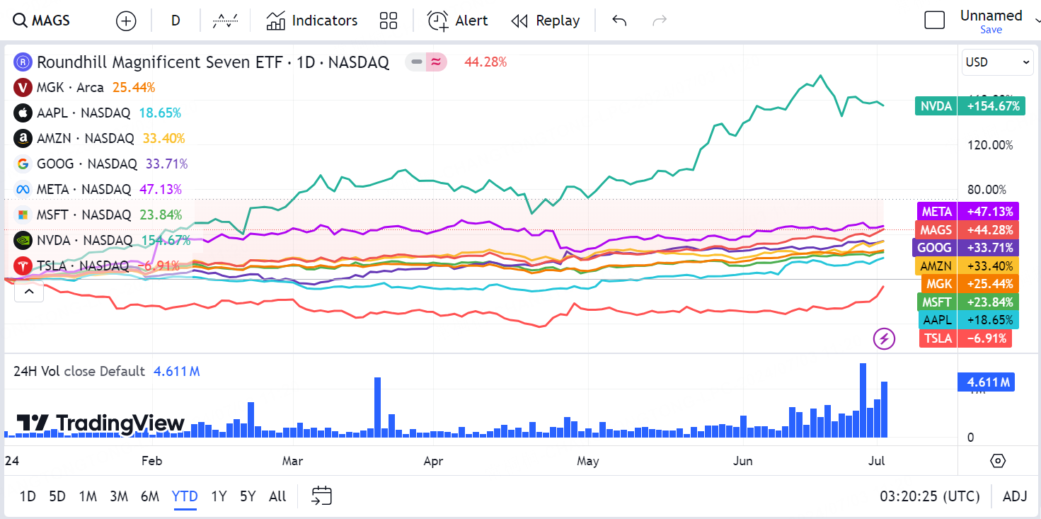Change the D interval setting

tap(176, 21)
